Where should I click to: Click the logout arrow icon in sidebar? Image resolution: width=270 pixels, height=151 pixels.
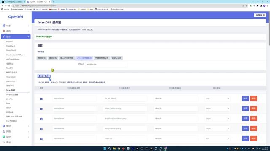4,142
